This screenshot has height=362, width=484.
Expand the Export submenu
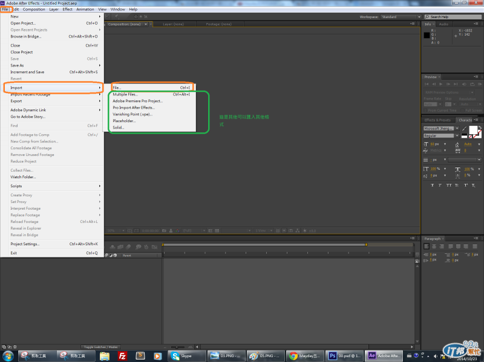point(100,101)
